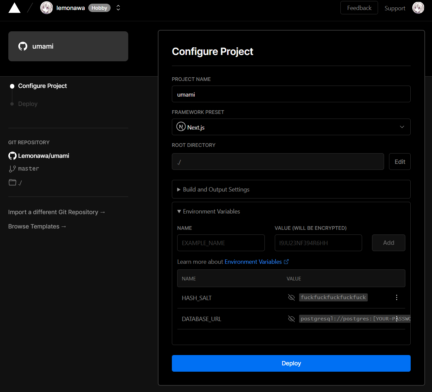432x392 pixels.
Task: Click the folder icon for root directory
Action: [x=12, y=182]
